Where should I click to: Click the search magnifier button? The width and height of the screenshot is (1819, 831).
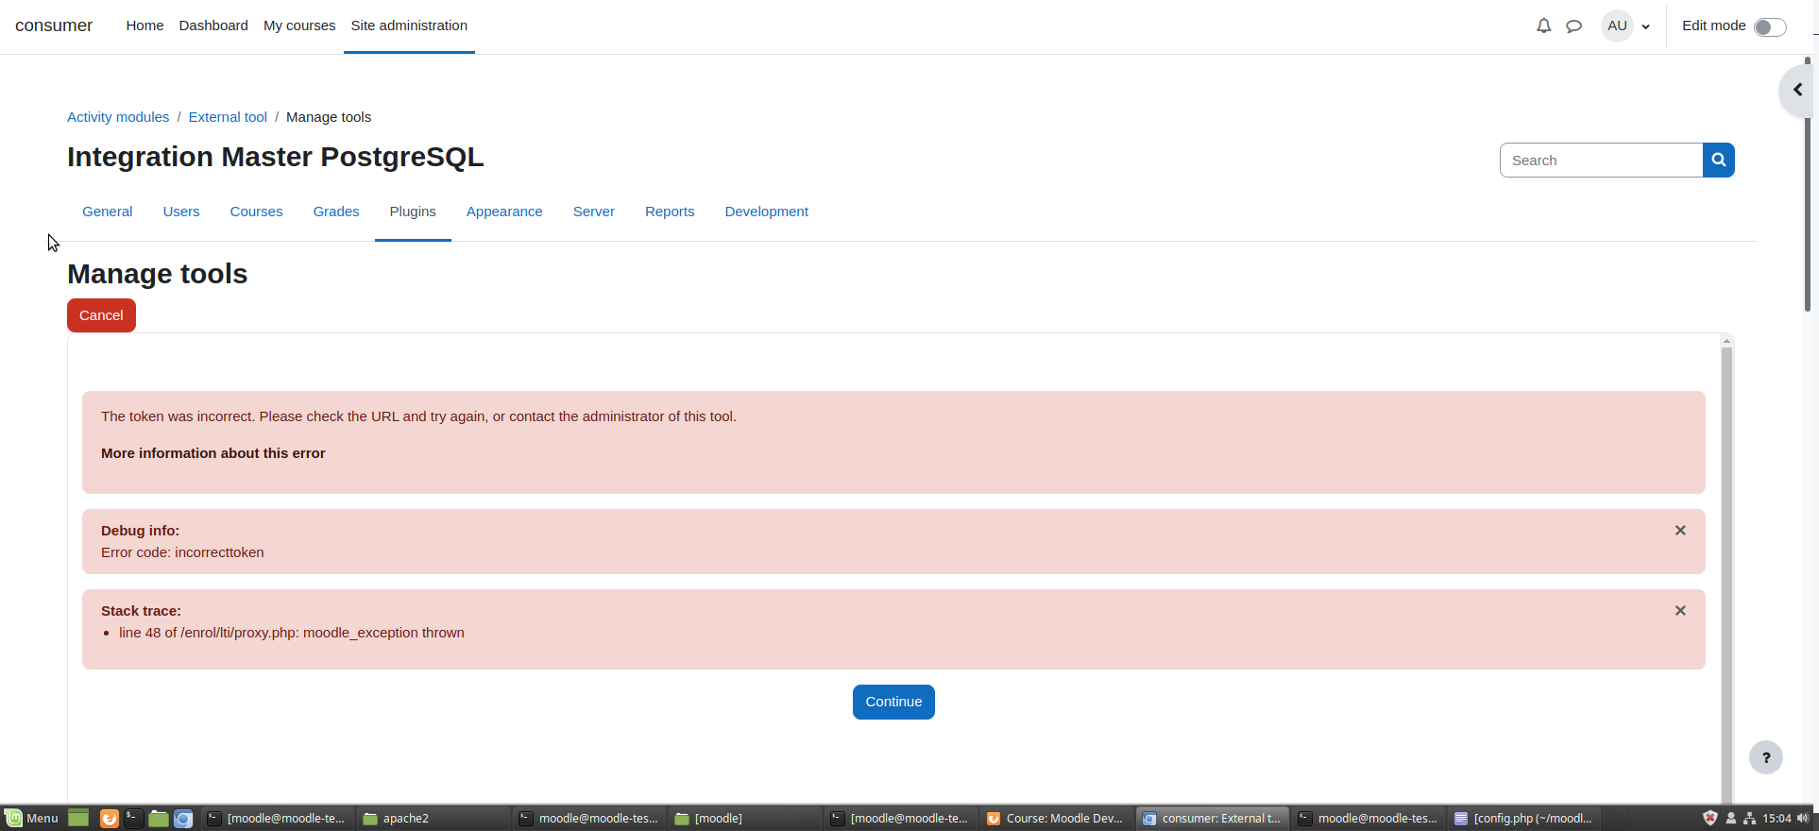click(1719, 161)
